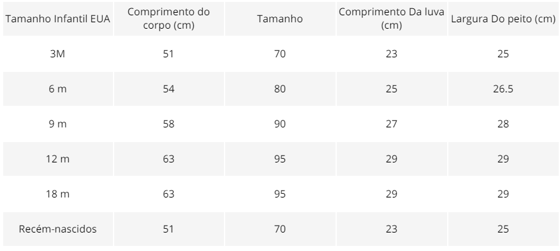Select the Comprimento Da luva (cm) header
The height and width of the screenshot is (251, 560).
(x=392, y=18)
